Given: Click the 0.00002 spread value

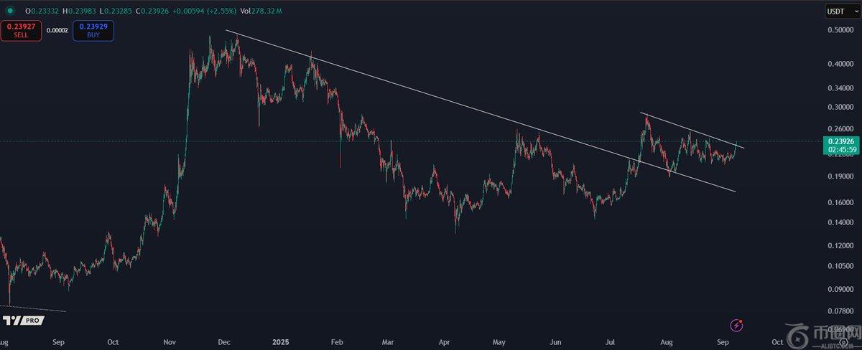Looking at the screenshot, I should pyautogui.click(x=57, y=30).
